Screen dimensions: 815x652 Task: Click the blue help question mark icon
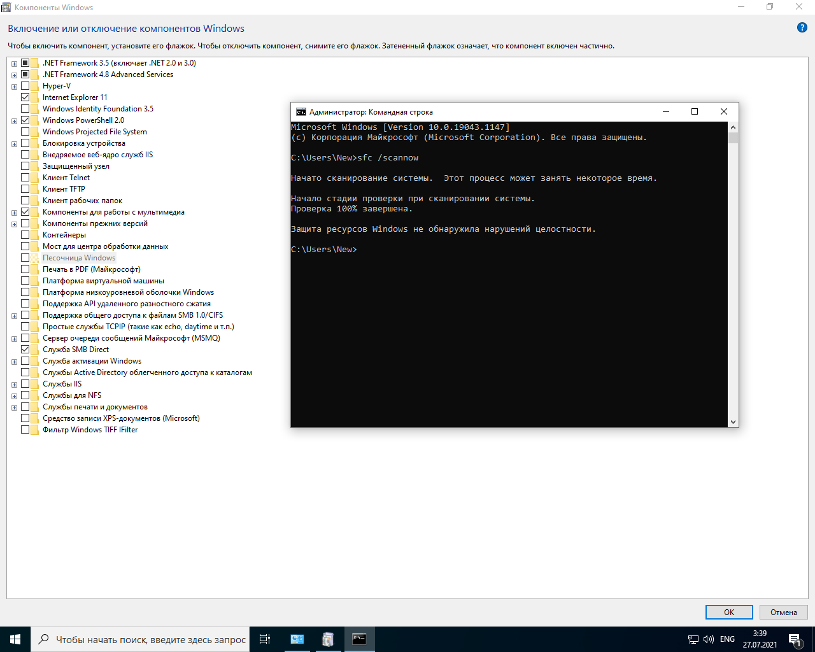pyautogui.click(x=802, y=27)
